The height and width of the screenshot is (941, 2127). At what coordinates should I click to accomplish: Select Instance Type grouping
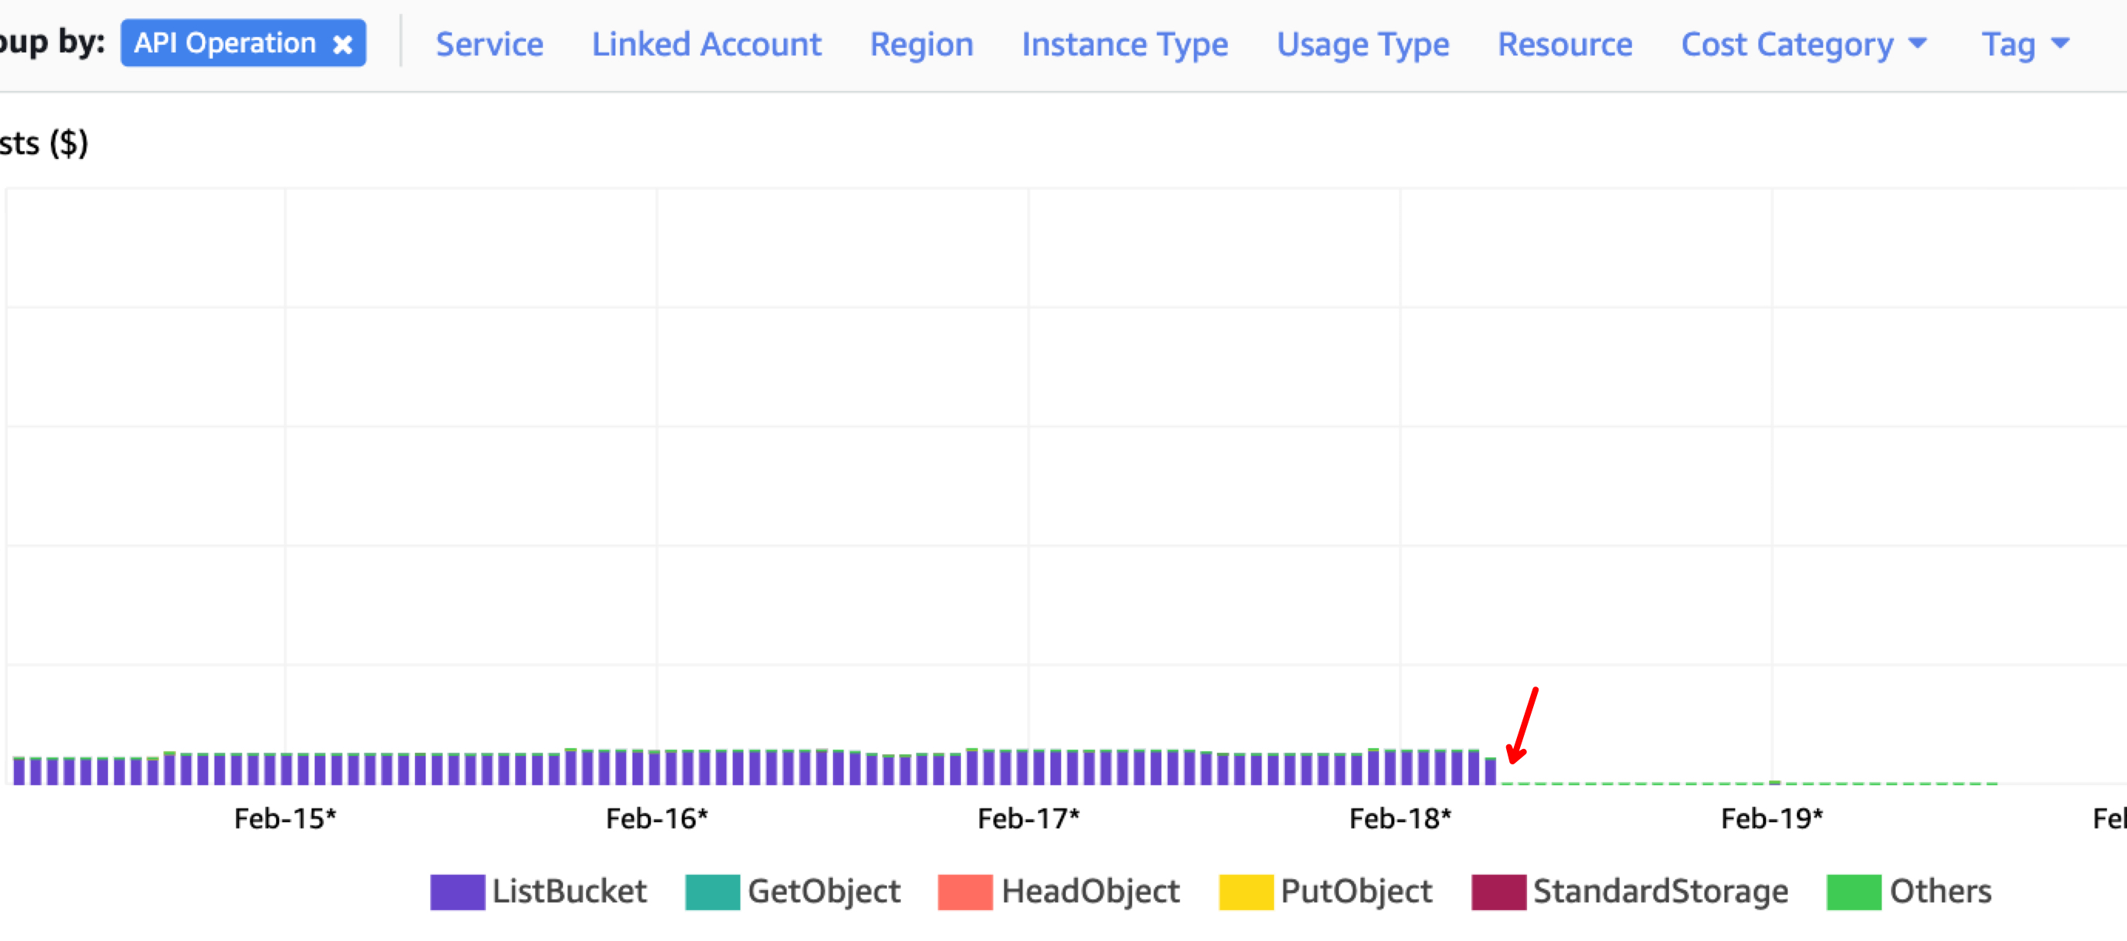pyautogui.click(x=1124, y=44)
